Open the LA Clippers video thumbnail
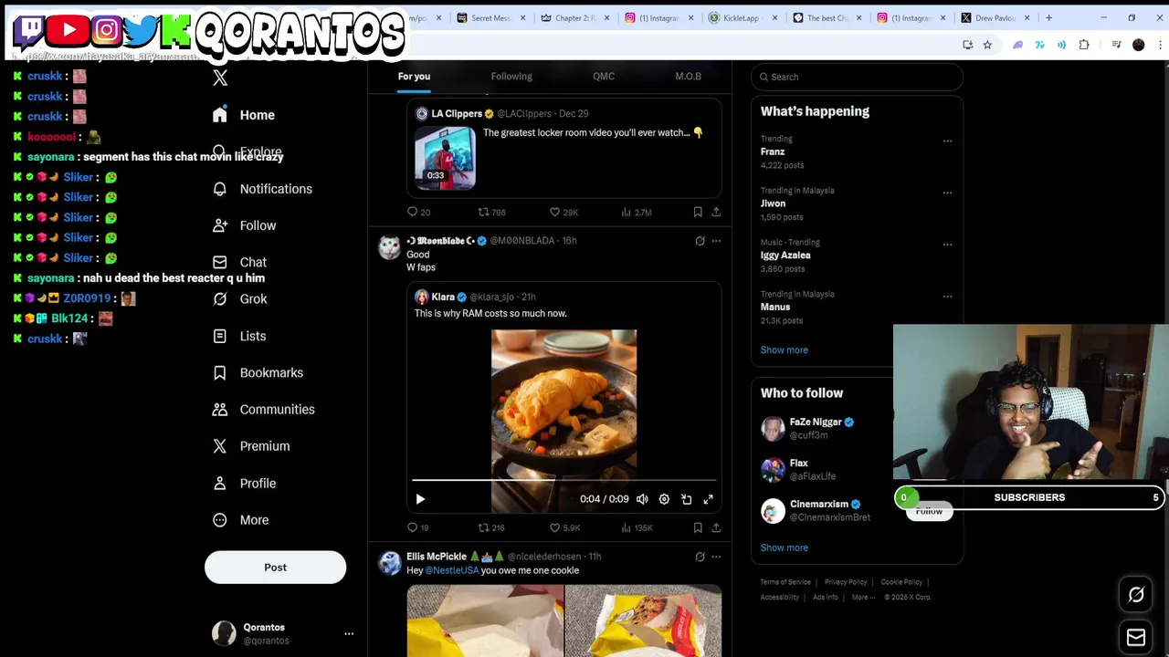1169x657 pixels. (446, 158)
